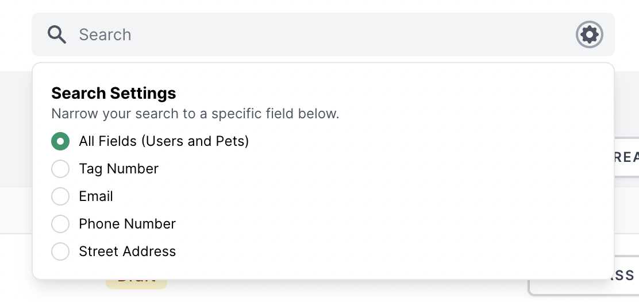Select the Street Address radio circle
This screenshot has width=639, height=302.
60,251
